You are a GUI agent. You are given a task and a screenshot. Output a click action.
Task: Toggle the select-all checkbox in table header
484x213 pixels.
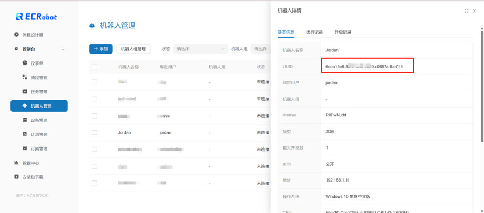click(94, 67)
